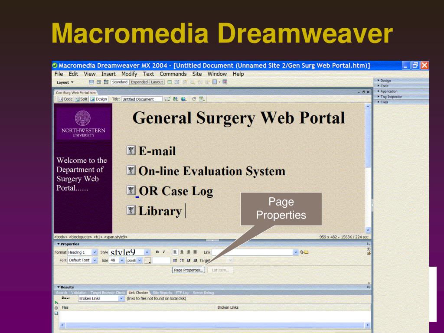Click the text color hex value field
This screenshot has width=444, height=333.
(x=161, y=261)
